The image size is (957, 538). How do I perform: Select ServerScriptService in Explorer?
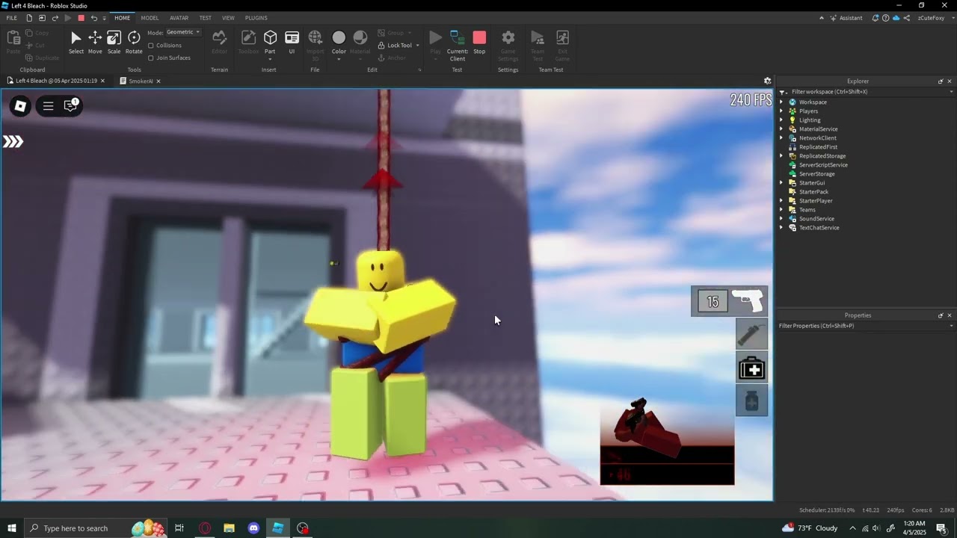(823, 165)
